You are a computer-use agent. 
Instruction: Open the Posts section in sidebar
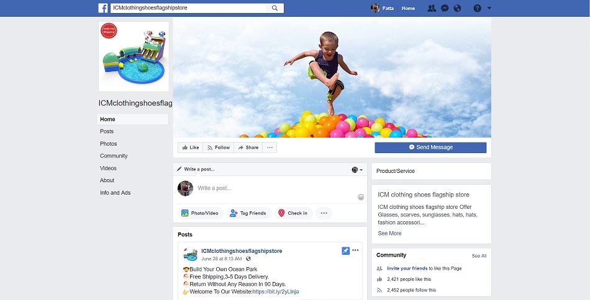tap(107, 131)
